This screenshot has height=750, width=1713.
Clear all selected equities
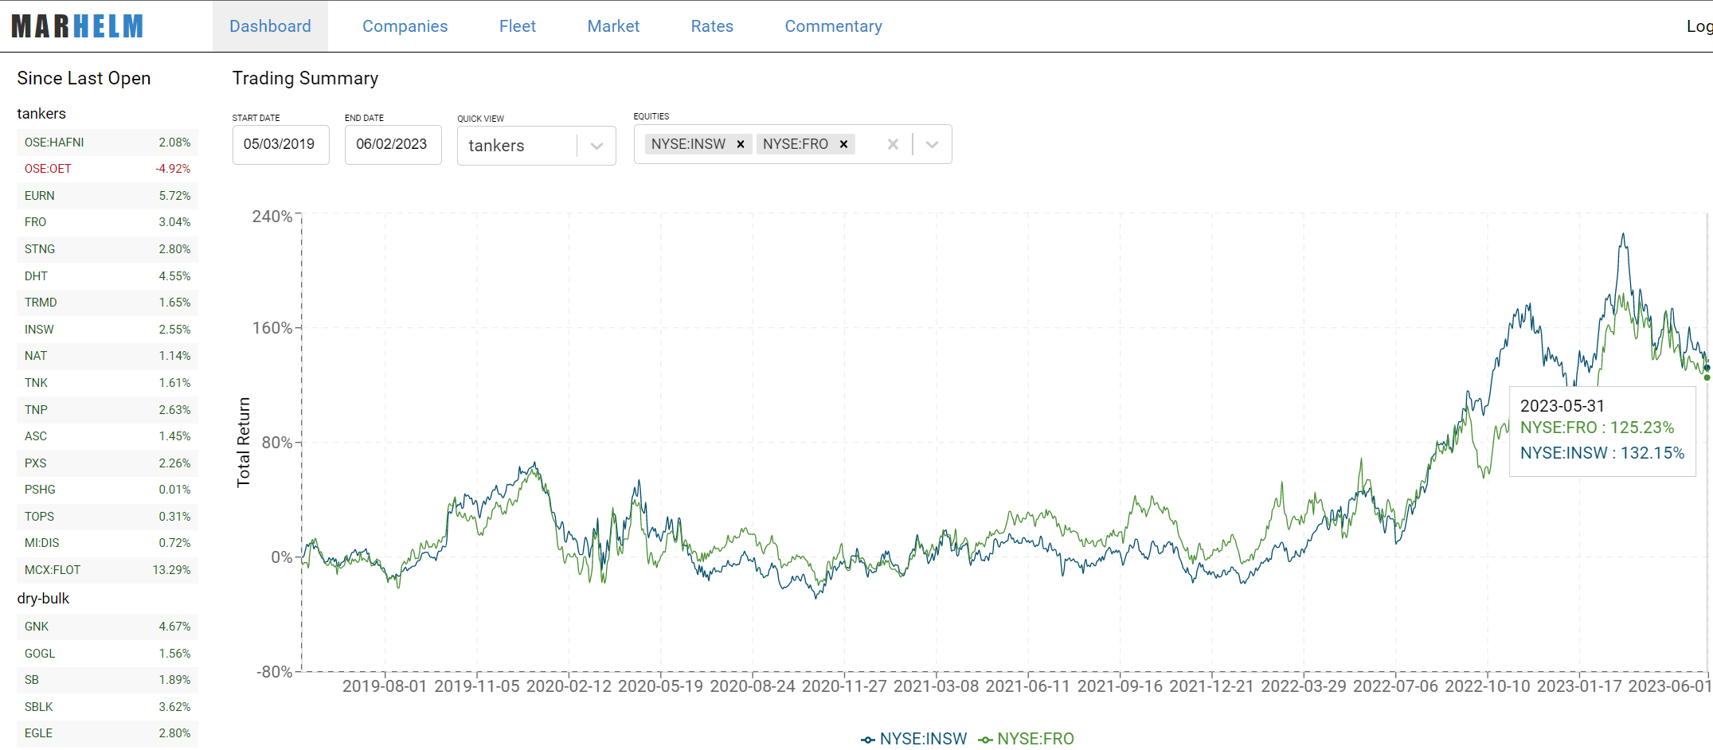pos(893,144)
